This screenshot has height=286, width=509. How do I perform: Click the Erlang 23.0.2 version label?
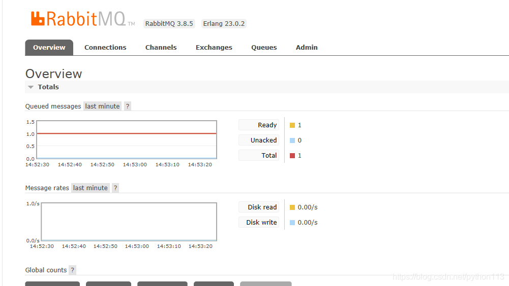tap(224, 24)
